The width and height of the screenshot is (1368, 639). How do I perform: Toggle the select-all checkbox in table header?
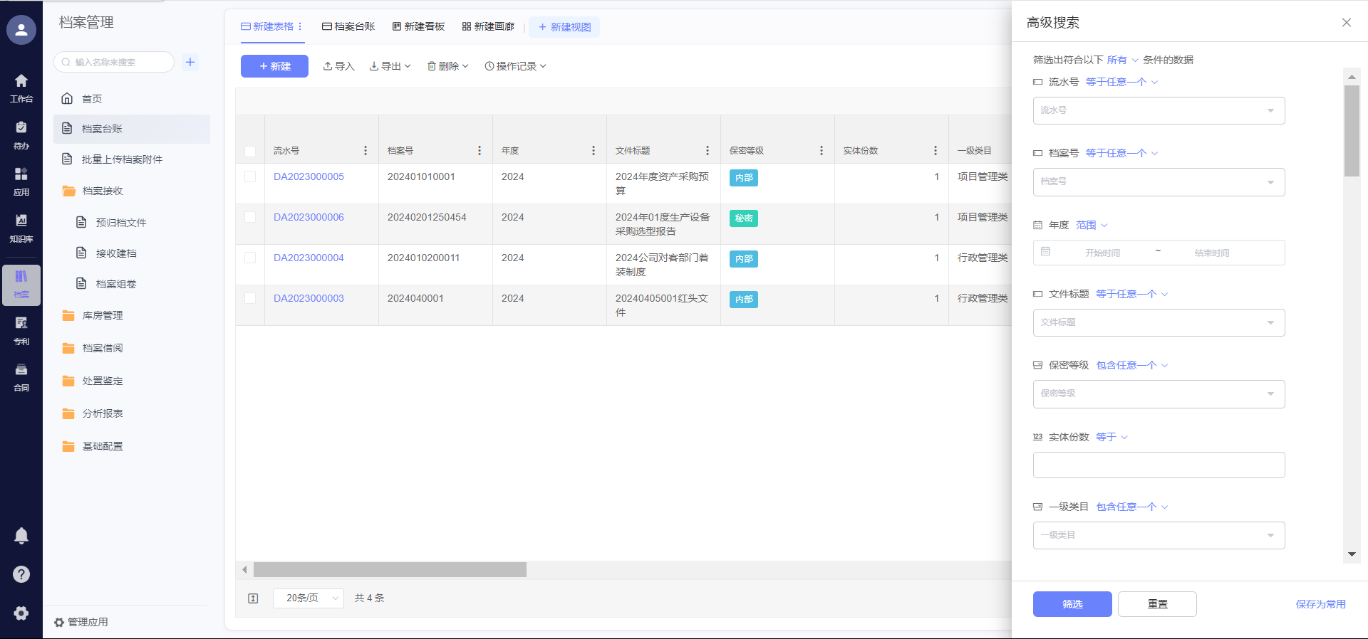pyautogui.click(x=250, y=151)
